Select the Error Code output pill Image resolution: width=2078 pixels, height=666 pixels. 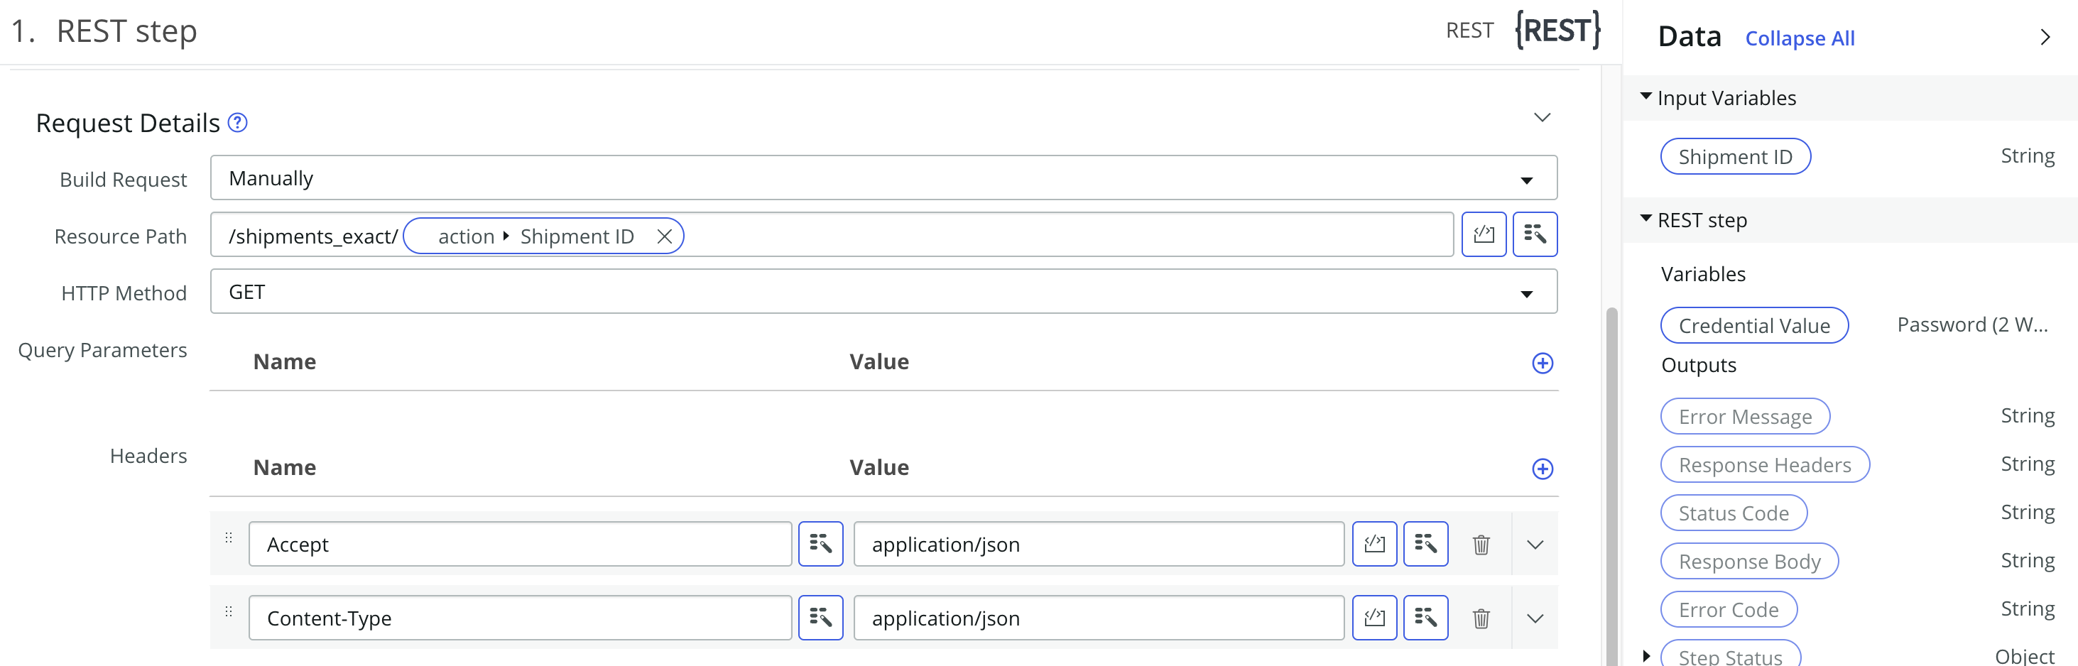point(1729,611)
